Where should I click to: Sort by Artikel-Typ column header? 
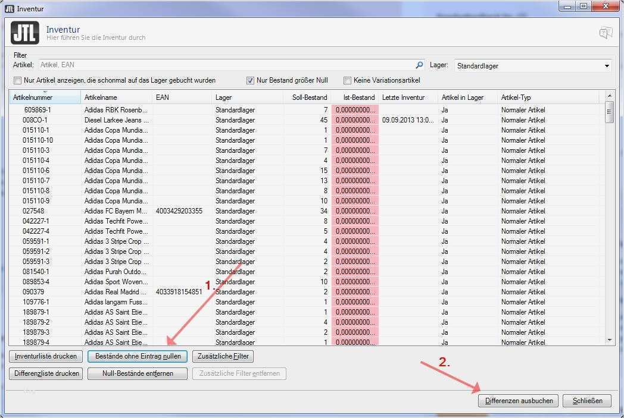click(x=548, y=98)
